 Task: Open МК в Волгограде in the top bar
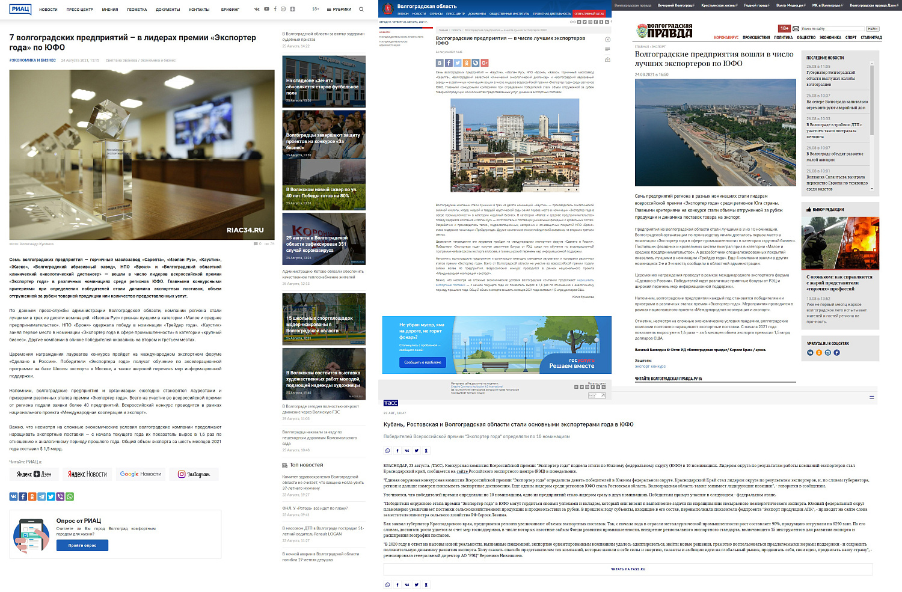click(x=826, y=5)
